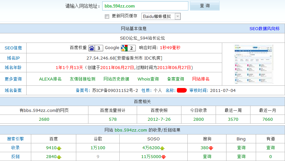This screenshot has height=161, width=285.
Task: Click red down arrow beside Sogou 380
Action: [211, 148]
